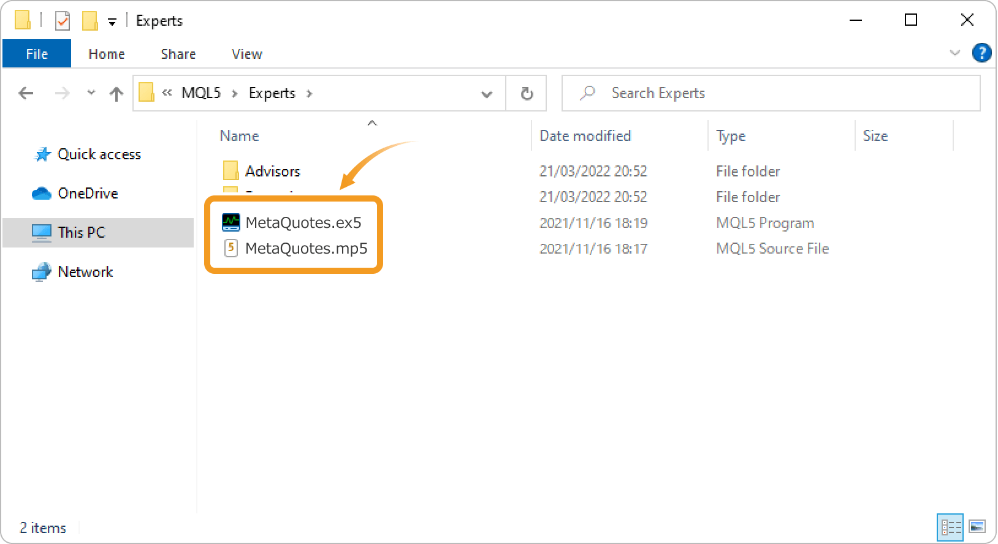Click the Refresh button beside address bar
The height and width of the screenshot is (544, 998).
coord(527,93)
